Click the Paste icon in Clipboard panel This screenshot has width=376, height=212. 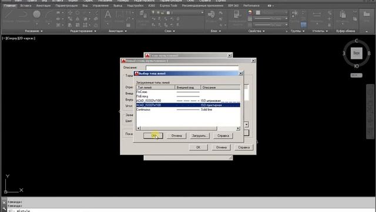pyautogui.click(x=343, y=15)
